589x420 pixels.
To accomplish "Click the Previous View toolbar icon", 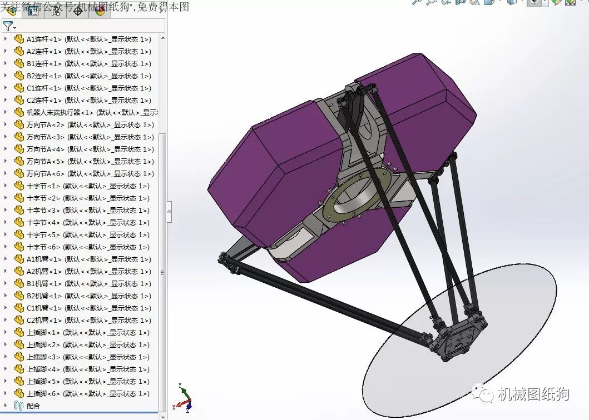I will pos(446,2).
